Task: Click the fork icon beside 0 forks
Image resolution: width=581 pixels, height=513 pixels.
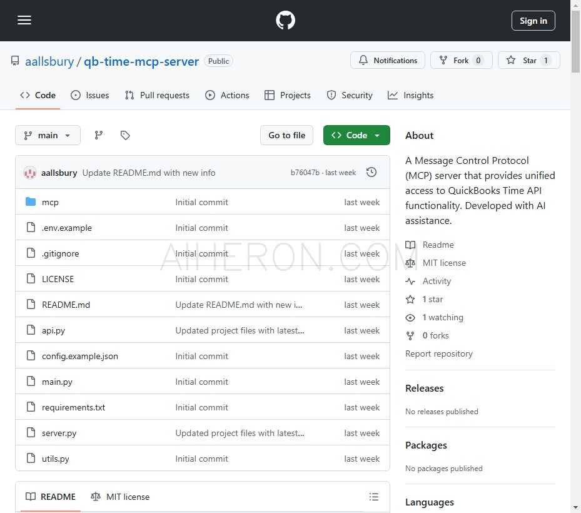Action: (410, 335)
